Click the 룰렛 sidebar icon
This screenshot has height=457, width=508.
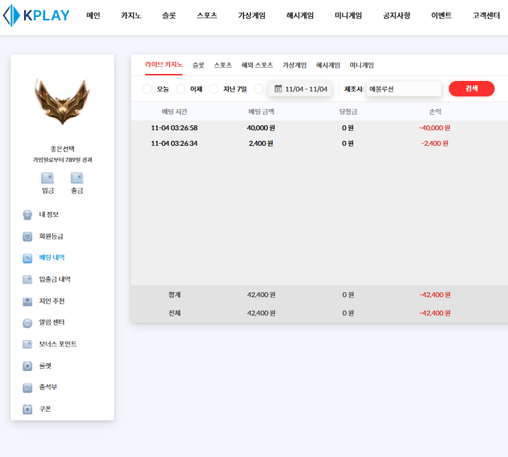[x=27, y=366]
